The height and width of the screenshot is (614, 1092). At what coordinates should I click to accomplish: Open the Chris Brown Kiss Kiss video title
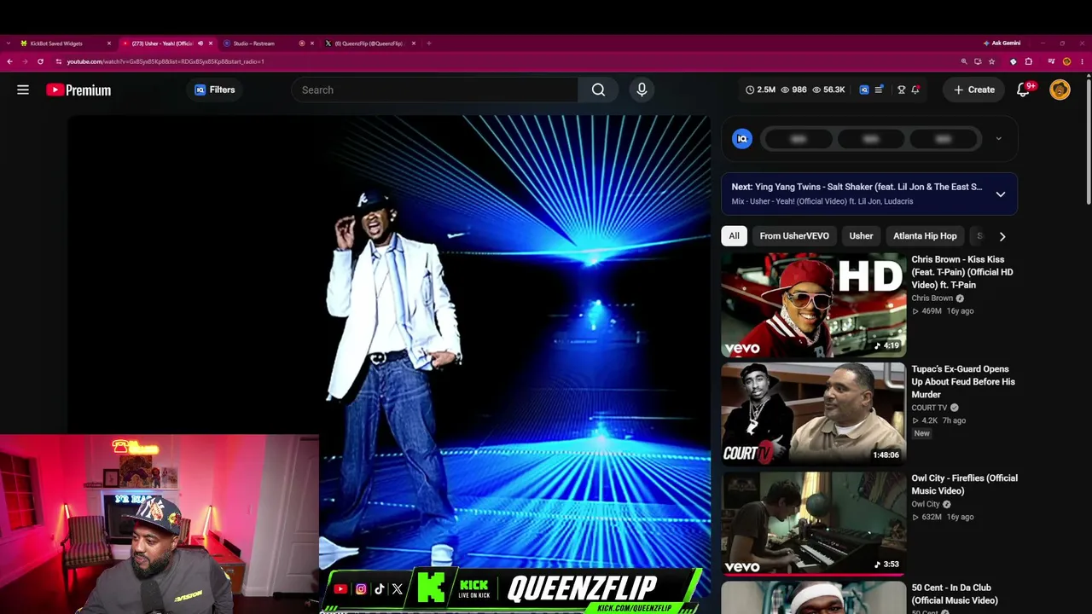pos(962,272)
